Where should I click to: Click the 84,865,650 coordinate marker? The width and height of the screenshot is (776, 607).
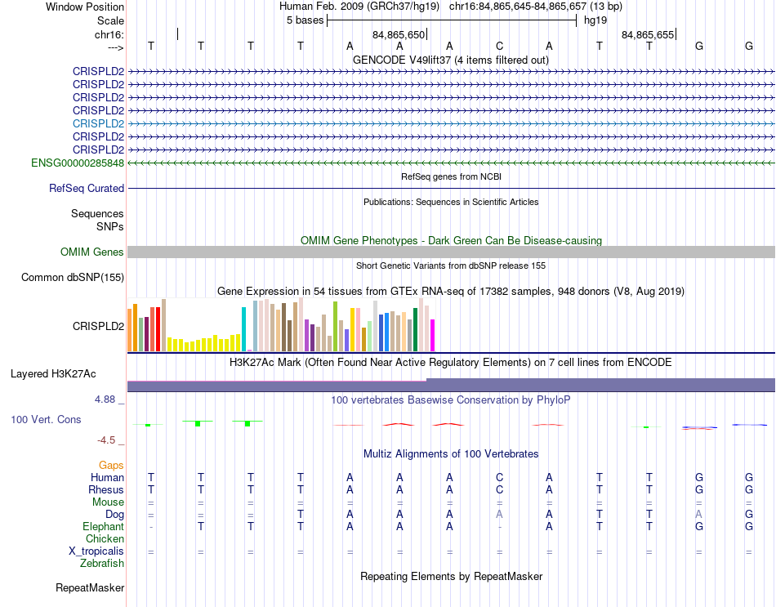click(x=399, y=34)
